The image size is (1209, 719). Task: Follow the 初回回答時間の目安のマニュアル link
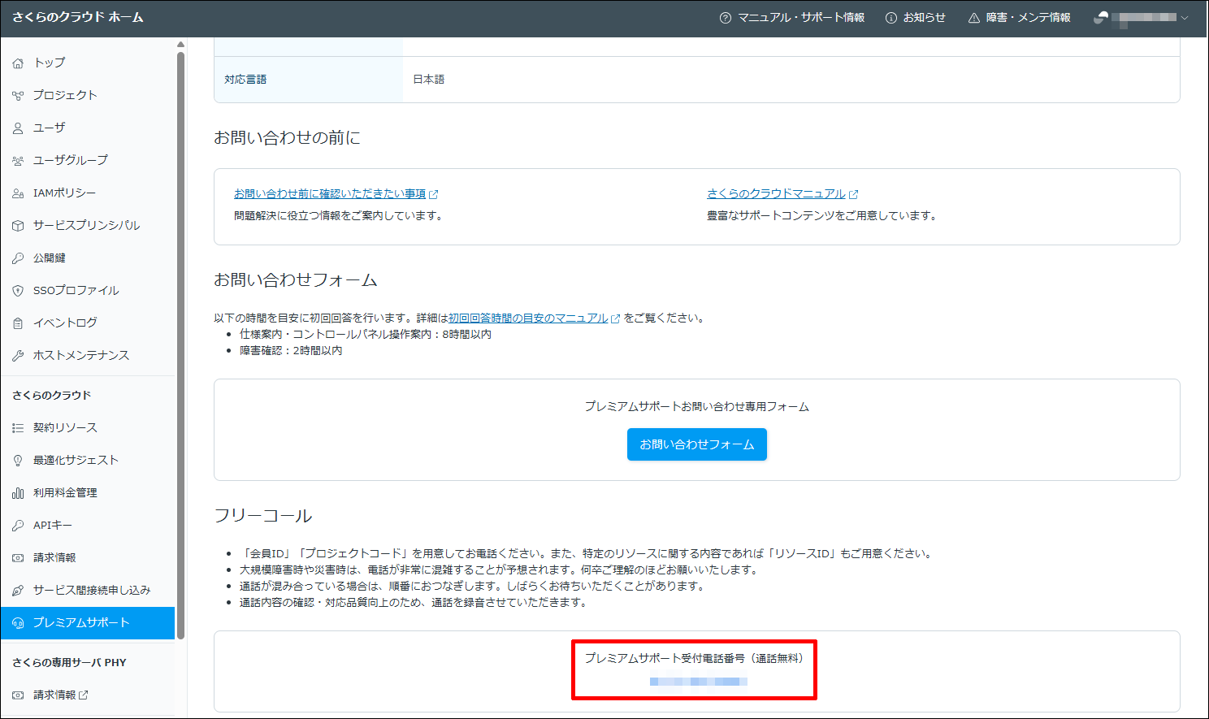(528, 318)
